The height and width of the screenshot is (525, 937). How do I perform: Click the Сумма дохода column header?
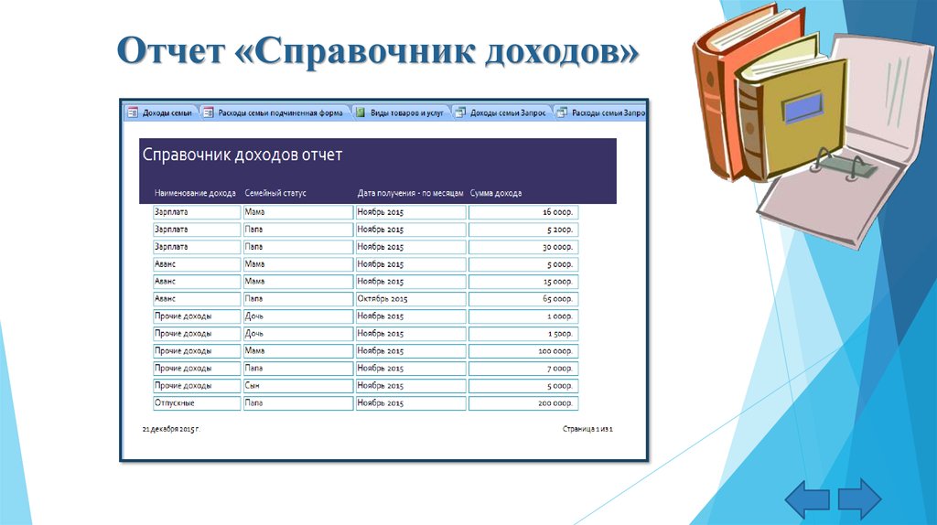coord(496,193)
